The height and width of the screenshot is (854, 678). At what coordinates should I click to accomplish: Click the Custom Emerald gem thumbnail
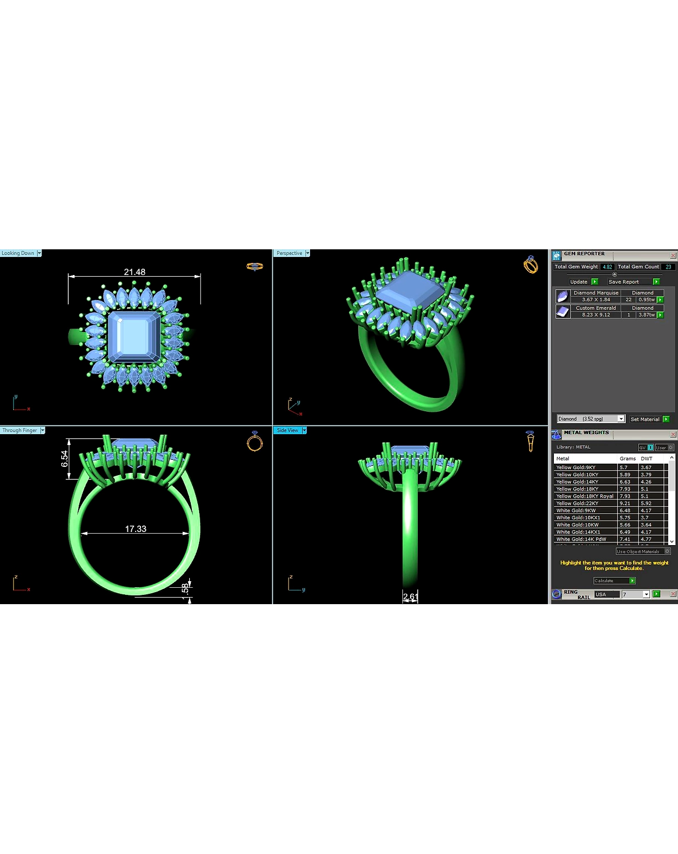(562, 311)
